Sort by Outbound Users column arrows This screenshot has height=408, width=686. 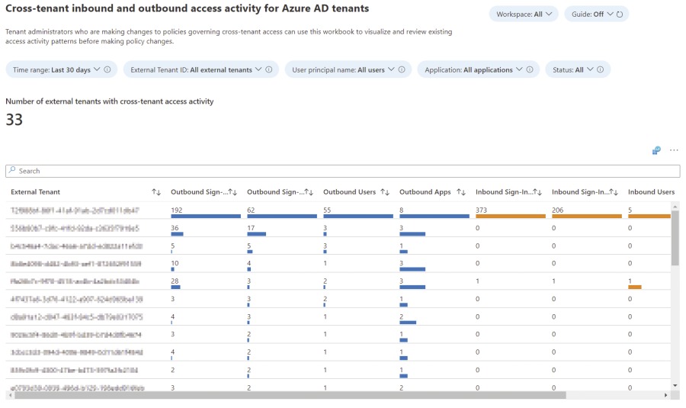(385, 192)
